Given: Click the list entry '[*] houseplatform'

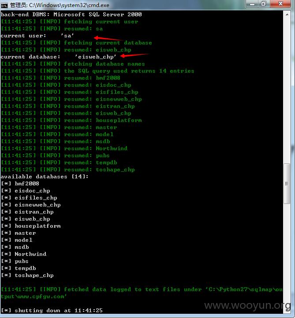Looking at the screenshot, I should click(31, 226).
